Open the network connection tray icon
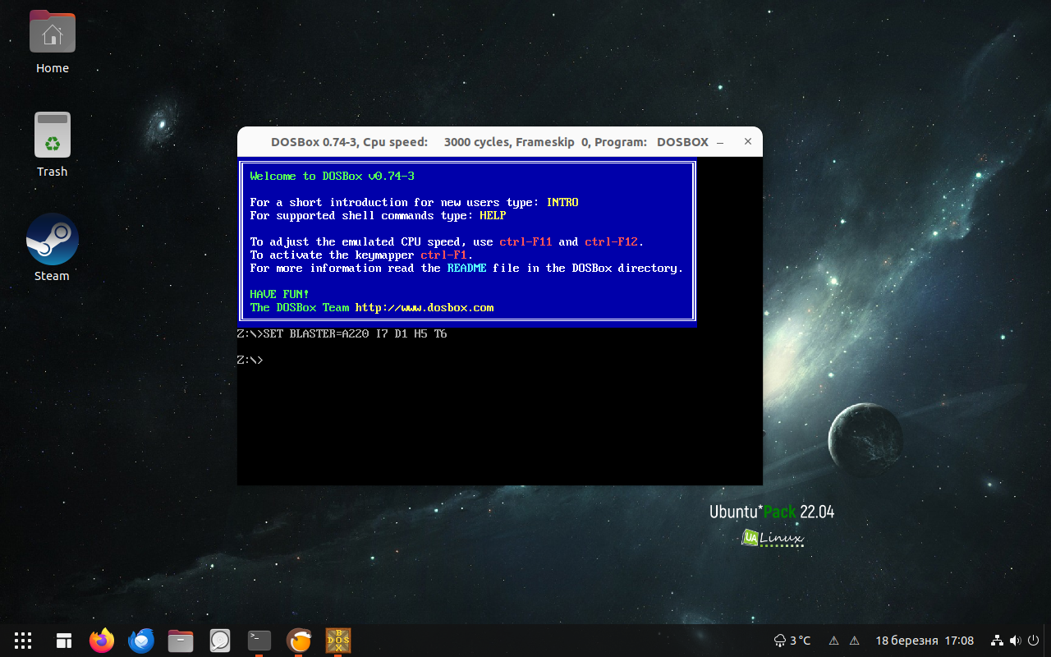Screen dimensions: 1051x657 point(997,641)
